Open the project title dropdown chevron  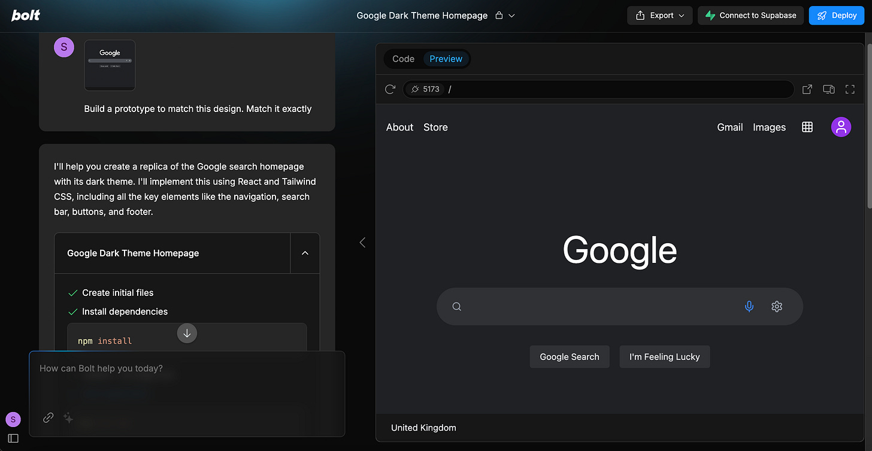coord(512,15)
